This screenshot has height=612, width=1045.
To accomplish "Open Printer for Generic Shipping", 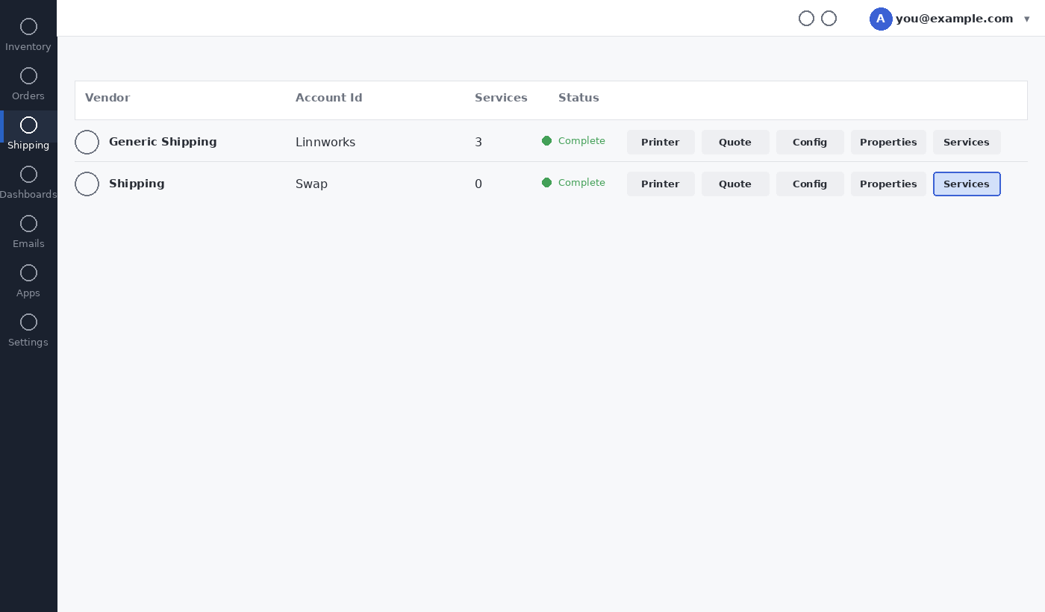I will (x=661, y=142).
